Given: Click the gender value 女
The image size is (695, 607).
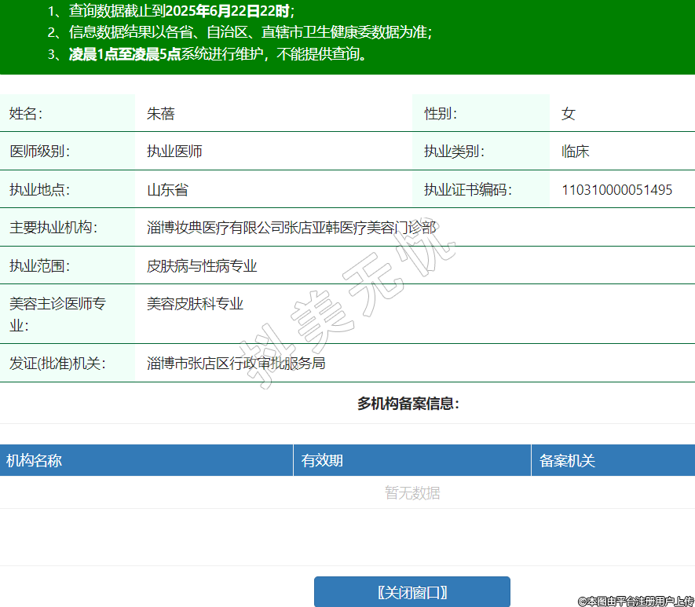Looking at the screenshot, I should tap(568, 114).
